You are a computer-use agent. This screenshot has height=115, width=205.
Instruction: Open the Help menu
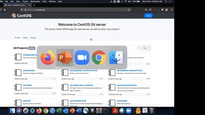60,1
